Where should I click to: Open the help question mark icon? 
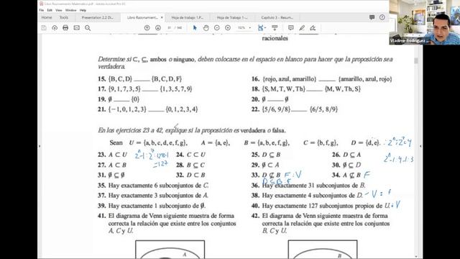pos(382,17)
